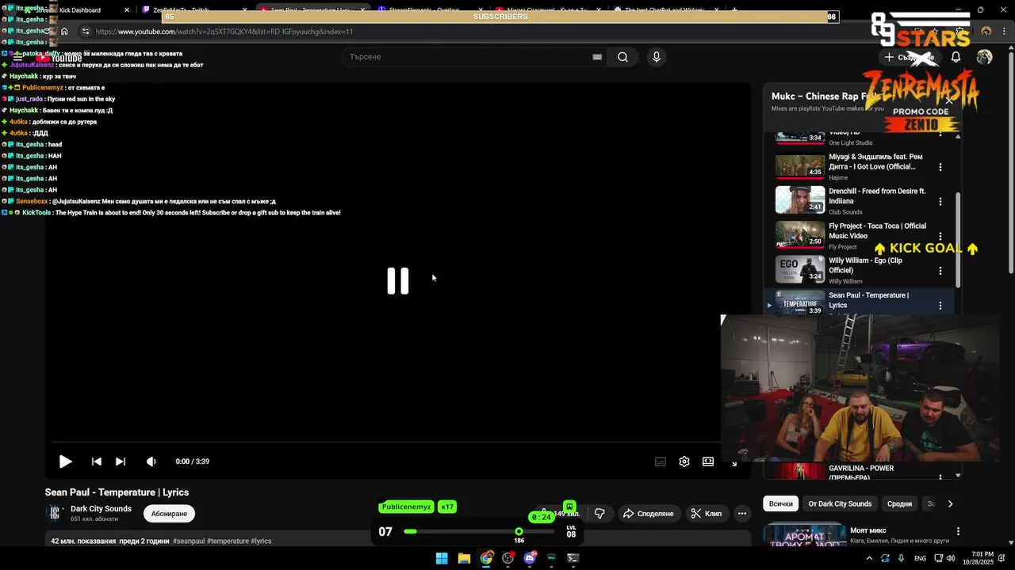Viewport: 1015px width, 570px height.
Task: Open the player settings gear
Action: click(684, 462)
